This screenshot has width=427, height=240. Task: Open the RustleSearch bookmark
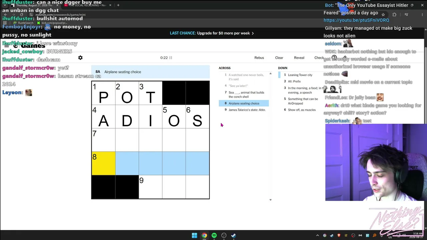coord(23,23)
